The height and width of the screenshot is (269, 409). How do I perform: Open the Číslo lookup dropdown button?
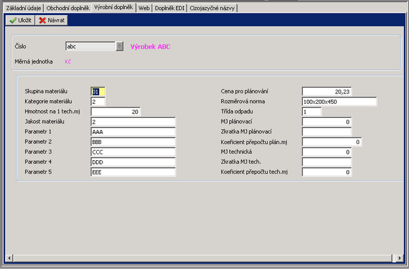coord(120,46)
